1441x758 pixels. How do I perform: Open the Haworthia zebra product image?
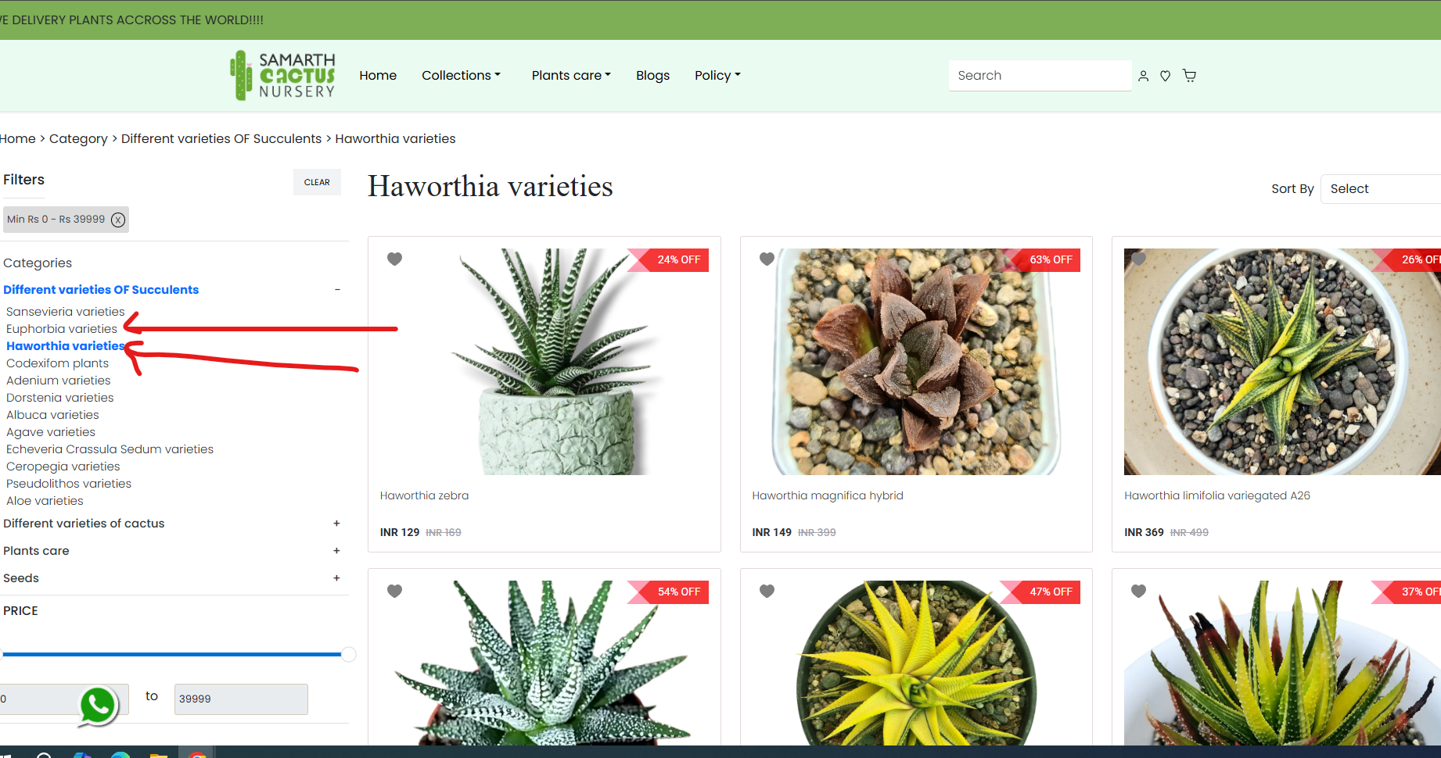544,362
